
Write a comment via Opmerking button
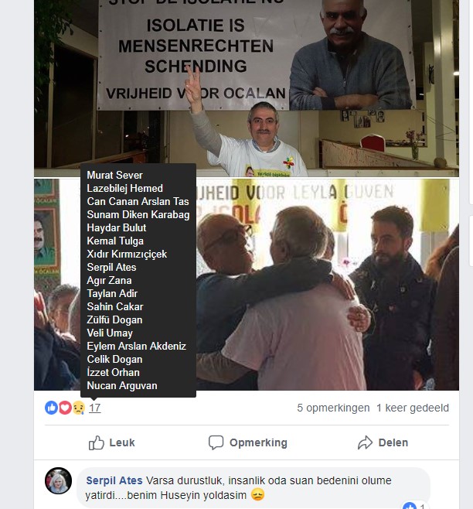[248, 442]
